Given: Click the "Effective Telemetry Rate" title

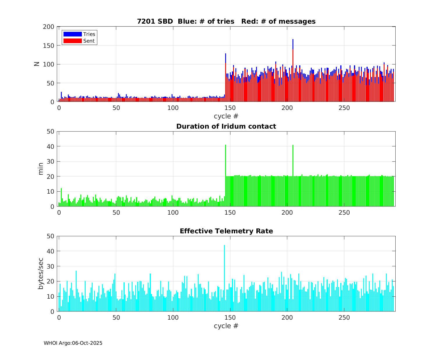Looking at the screenshot, I should pos(226,231).
